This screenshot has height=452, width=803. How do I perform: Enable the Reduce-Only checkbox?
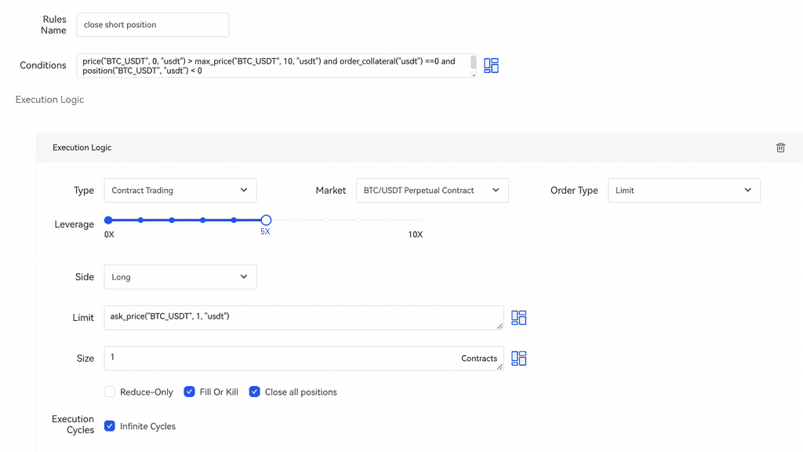(110, 392)
